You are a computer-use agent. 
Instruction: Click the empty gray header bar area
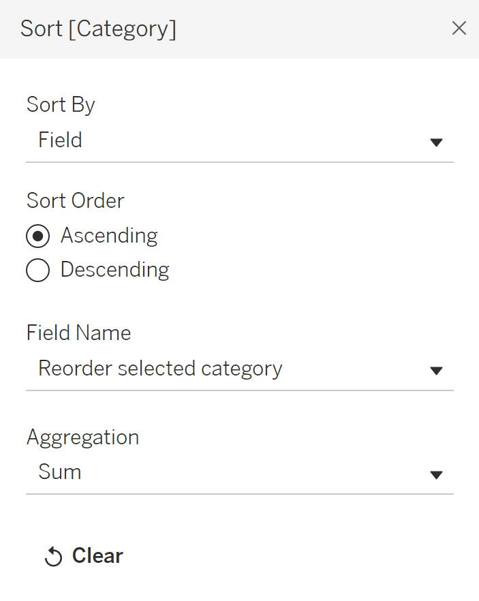click(x=307, y=29)
